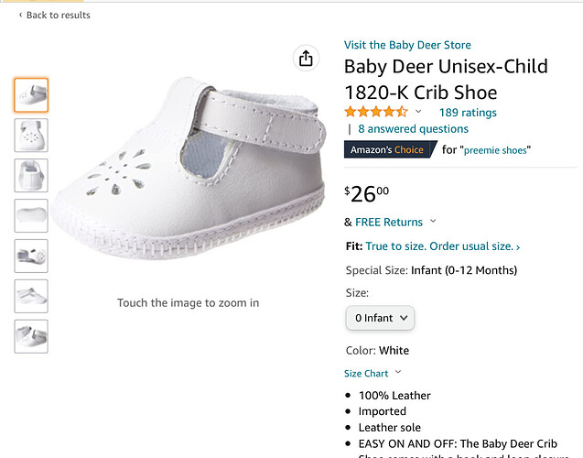
Task: View the fourth thumbnail showing the sole
Action: [x=31, y=215]
